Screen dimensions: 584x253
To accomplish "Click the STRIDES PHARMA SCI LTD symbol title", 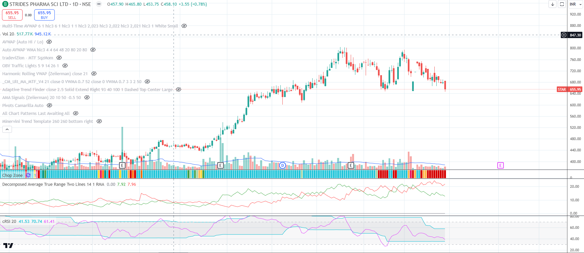I will click(39, 4).
